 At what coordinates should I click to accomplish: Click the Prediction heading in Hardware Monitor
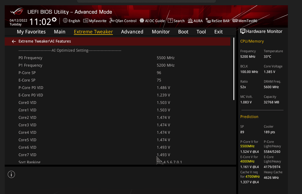tap(249, 117)
